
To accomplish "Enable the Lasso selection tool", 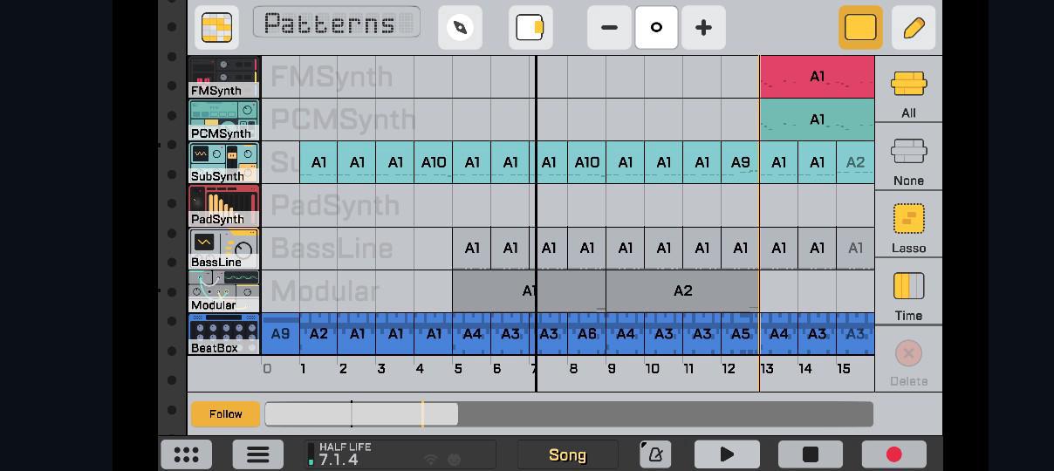I will (x=908, y=225).
